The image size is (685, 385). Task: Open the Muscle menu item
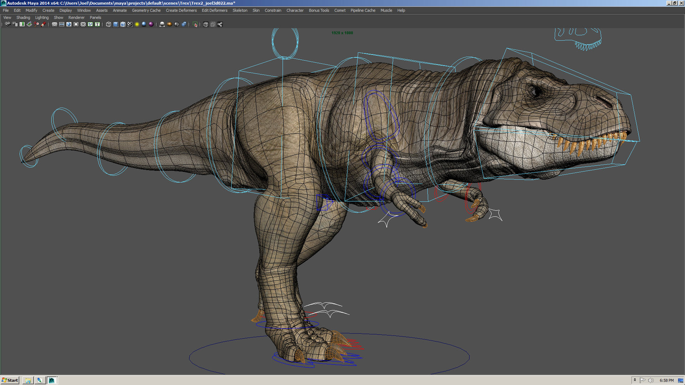point(386,10)
